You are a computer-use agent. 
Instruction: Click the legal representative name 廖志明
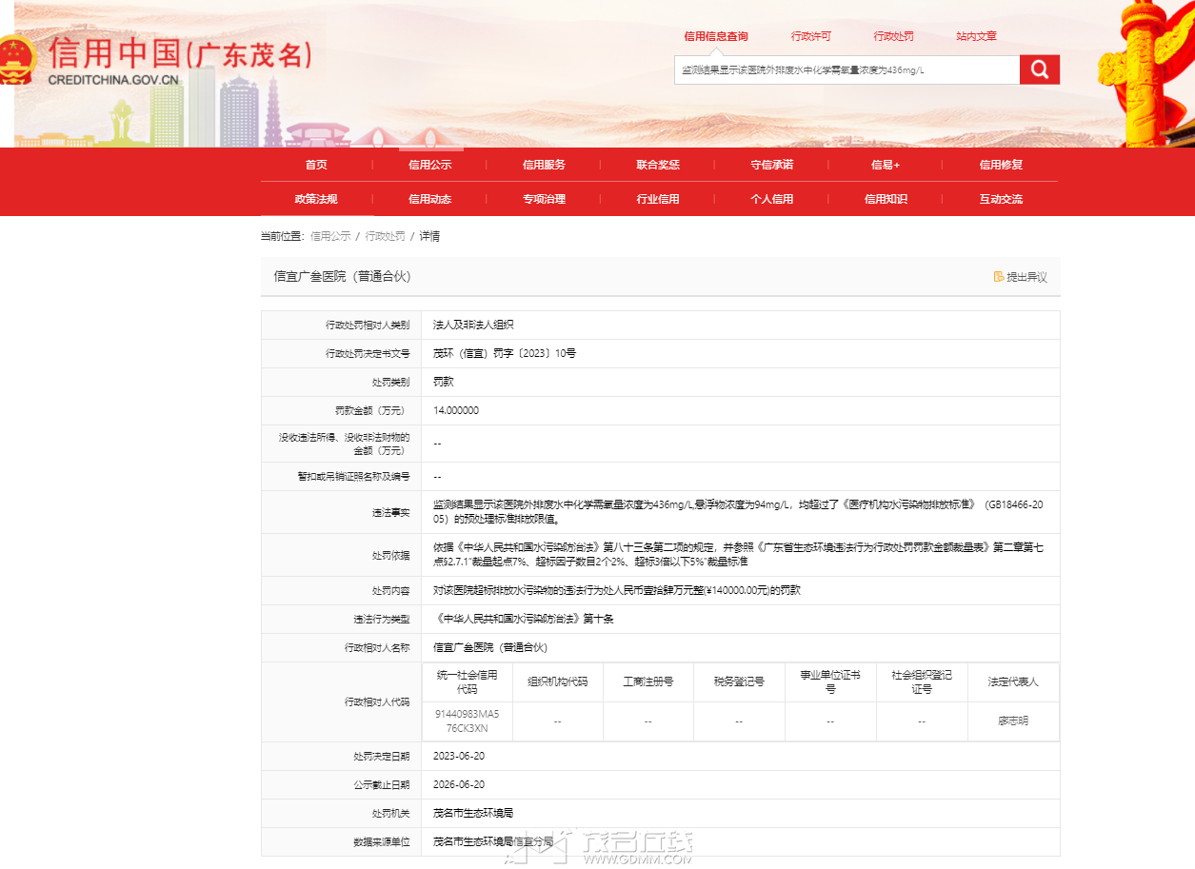point(1013,721)
